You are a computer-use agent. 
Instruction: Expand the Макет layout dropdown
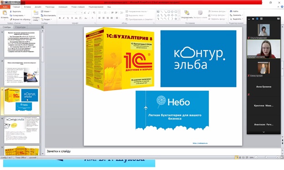coord(46,11)
